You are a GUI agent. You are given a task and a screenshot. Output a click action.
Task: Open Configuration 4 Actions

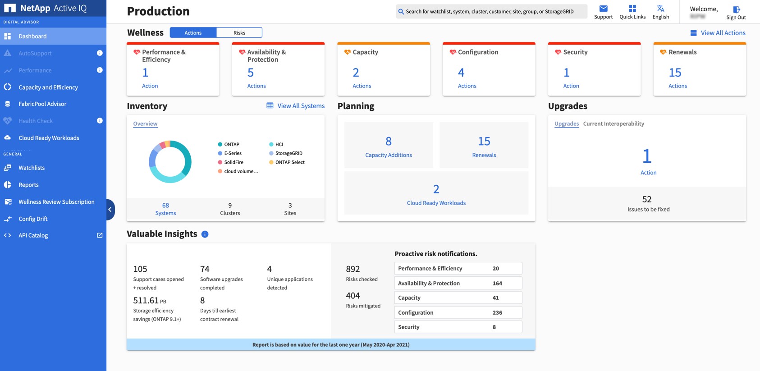pyautogui.click(x=467, y=78)
